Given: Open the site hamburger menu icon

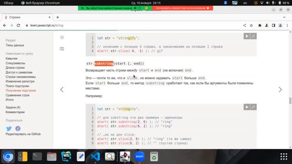Looking at the screenshot, I should pyautogui.click(x=62, y=37).
